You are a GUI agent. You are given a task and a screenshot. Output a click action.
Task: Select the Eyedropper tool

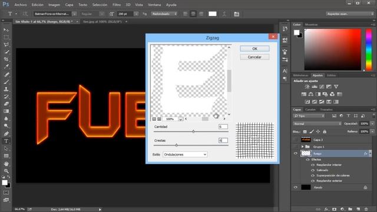(6, 67)
